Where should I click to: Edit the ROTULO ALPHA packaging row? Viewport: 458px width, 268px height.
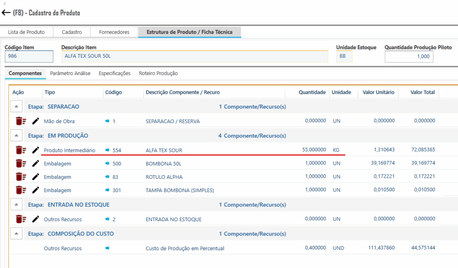36,177
